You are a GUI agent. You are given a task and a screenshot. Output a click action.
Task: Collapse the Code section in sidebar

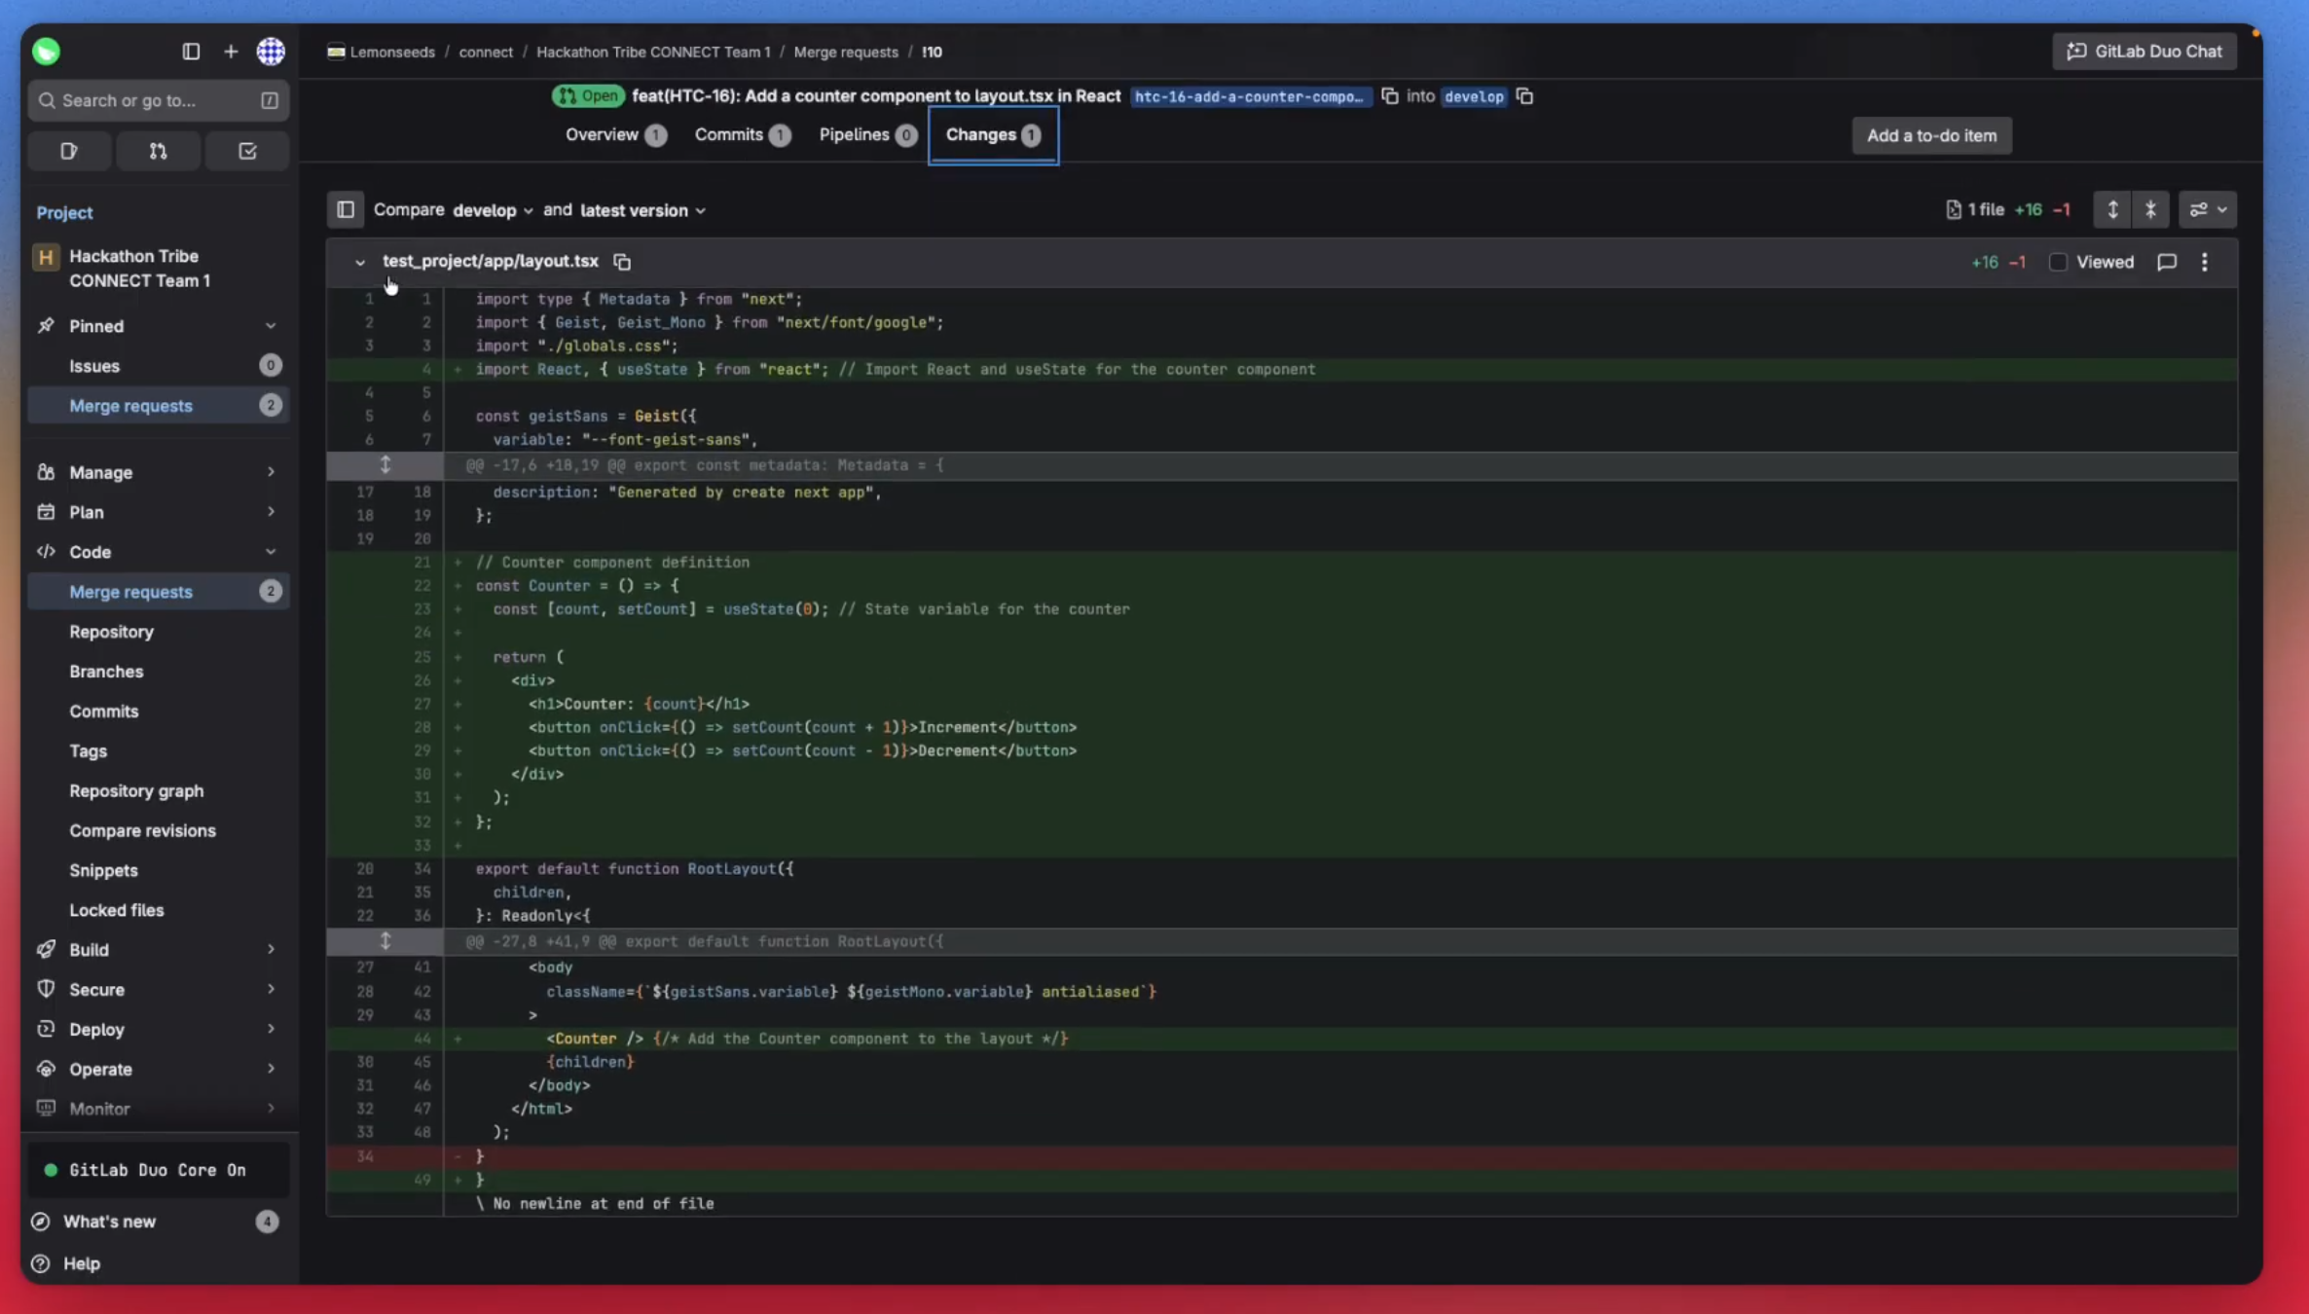(271, 551)
